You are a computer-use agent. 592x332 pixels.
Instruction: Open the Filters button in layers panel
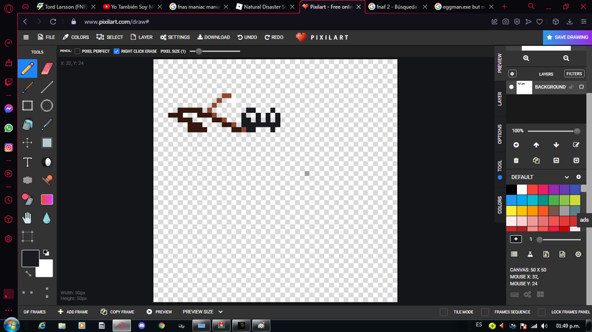coord(574,73)
